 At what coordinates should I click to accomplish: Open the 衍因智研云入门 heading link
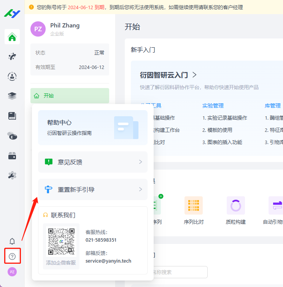(164, 75)
